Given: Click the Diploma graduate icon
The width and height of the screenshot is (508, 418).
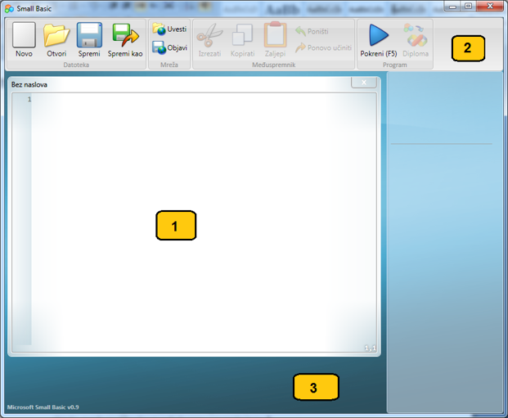Looking at the screenshot, I should pyautogui.click(x=415, y=35).
